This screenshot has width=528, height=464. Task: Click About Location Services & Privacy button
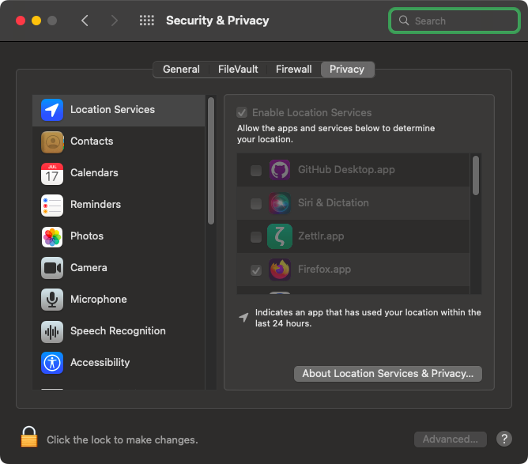click(x=387, y=374)
